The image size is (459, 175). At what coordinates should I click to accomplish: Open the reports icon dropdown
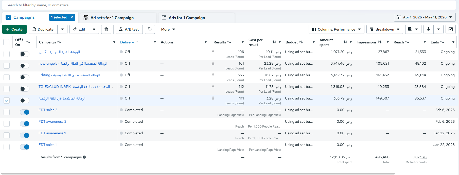coord(413,29)
